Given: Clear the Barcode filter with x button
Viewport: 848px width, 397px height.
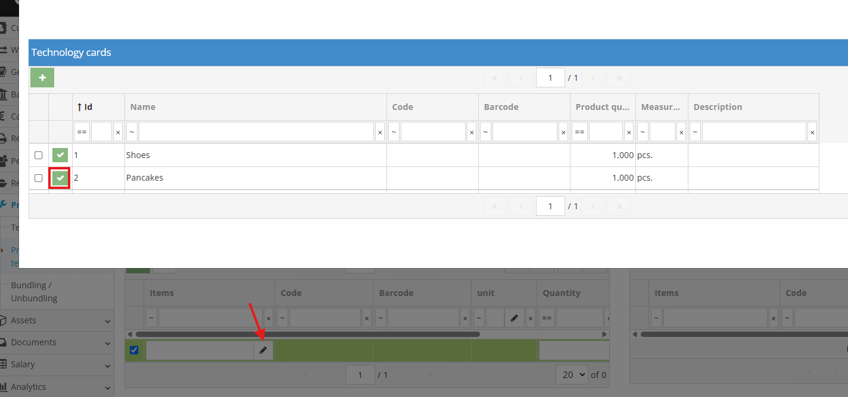Looking at the screenshot, I should [x=563, y=132].
